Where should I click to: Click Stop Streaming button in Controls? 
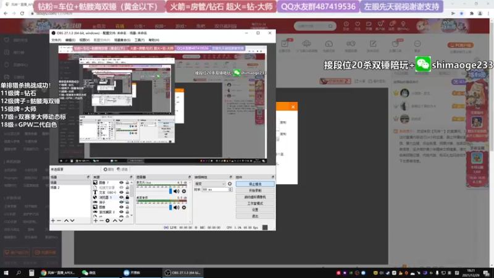255,183
